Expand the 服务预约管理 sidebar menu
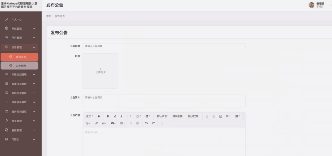The width and height of the screenshot is (332, 156). (20, 111)
